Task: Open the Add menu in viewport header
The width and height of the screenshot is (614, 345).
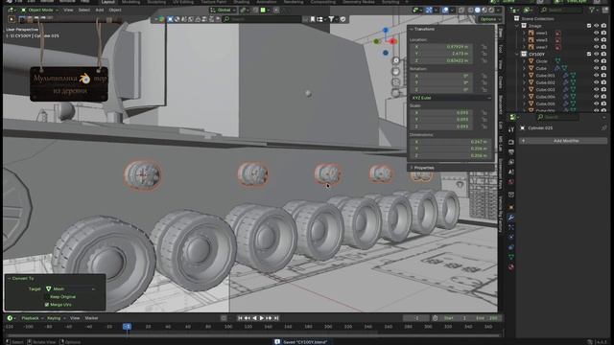Action: pos(100,10)
